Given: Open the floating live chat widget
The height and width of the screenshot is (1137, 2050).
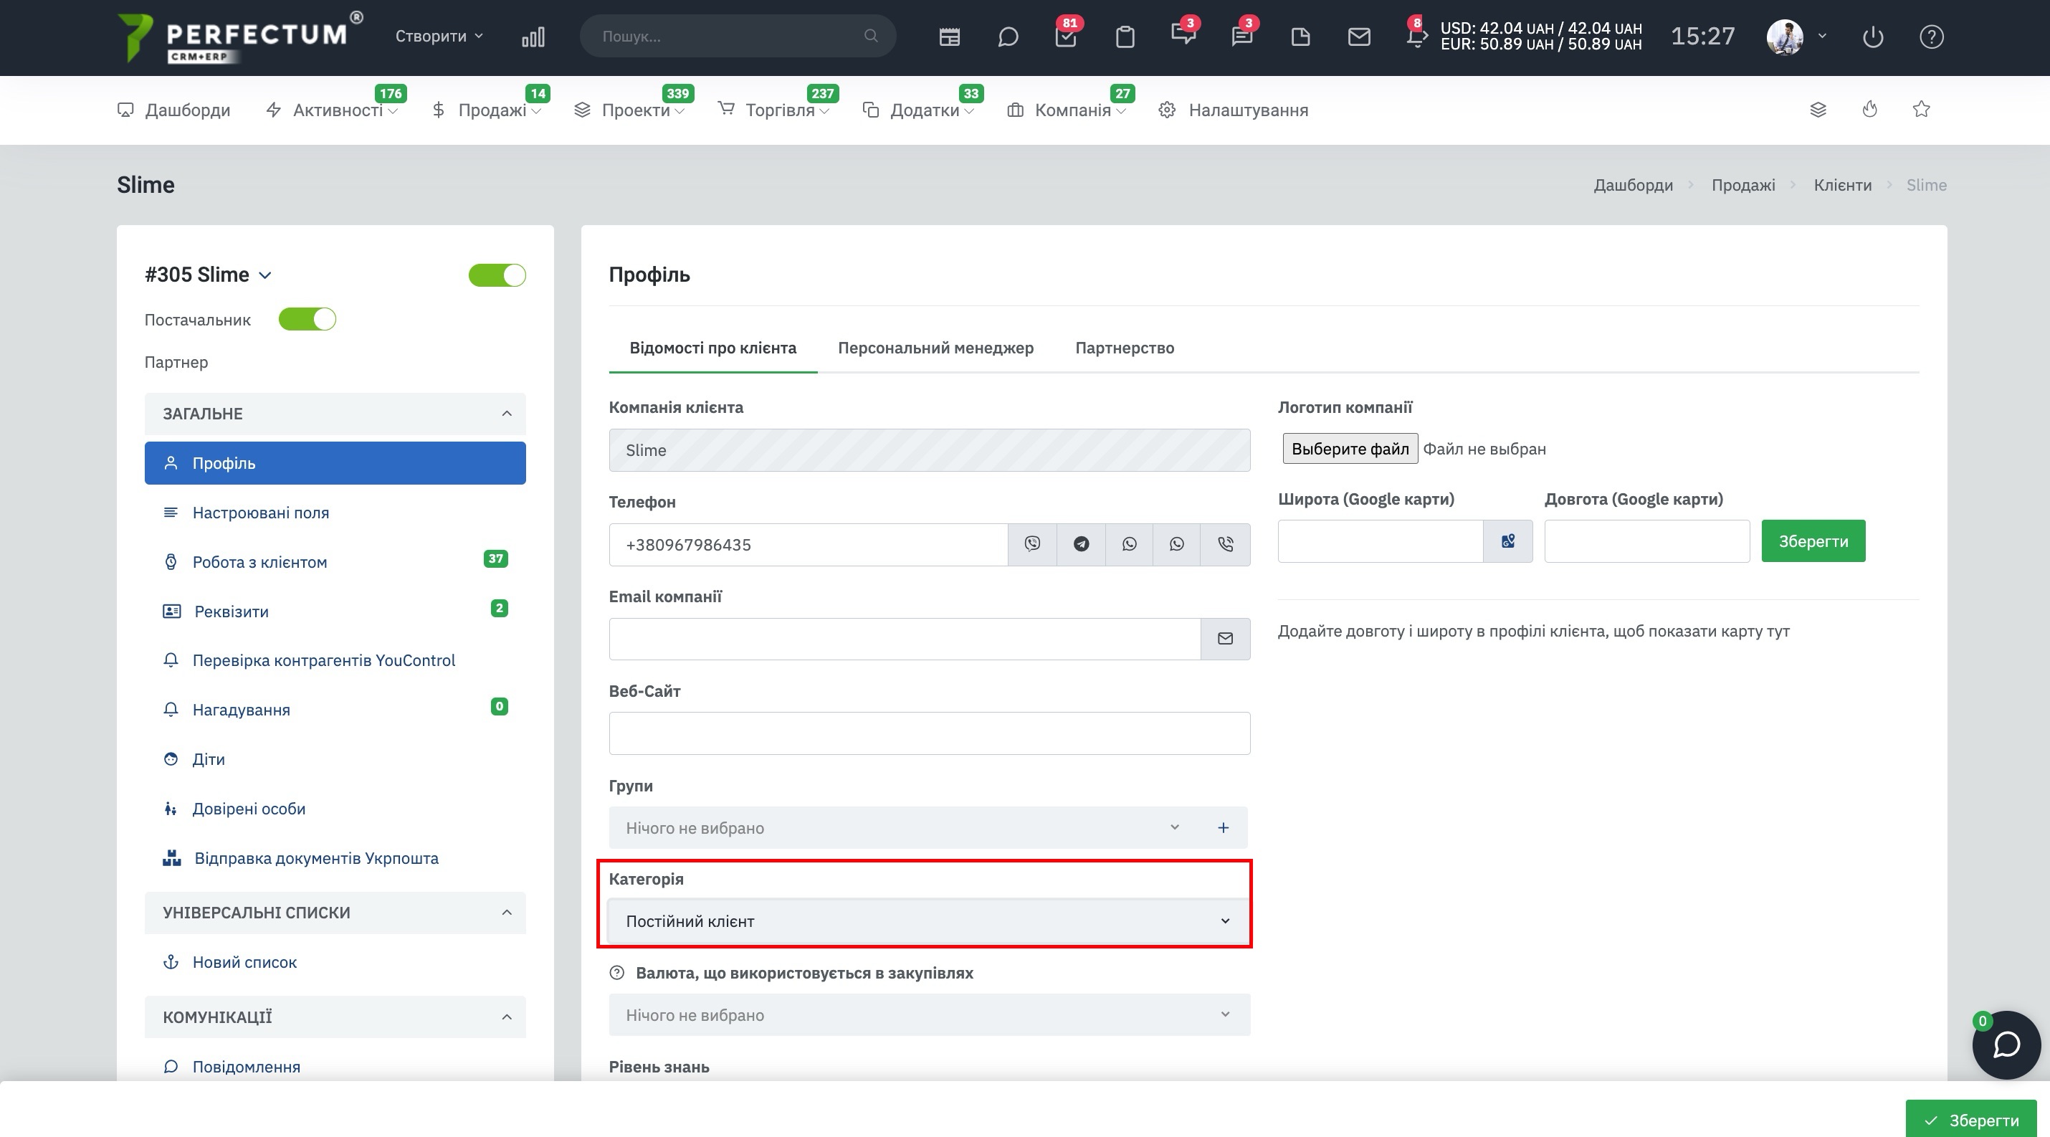Looking at the screenshot, I should 2006,1045.
